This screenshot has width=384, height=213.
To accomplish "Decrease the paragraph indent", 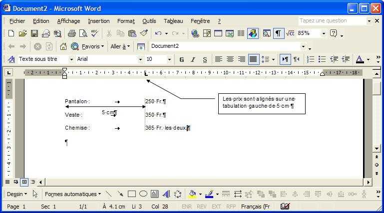I will click(334, 59).
